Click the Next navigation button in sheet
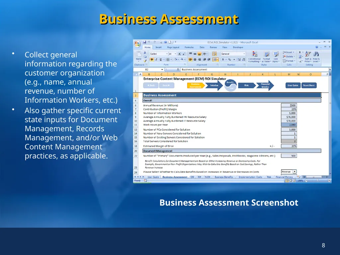This screenshot has width=340, height=255. click(x=167, y=85)
